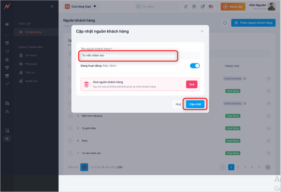Screen dimensions: 281x192
Task: Click the refresh icon beside Thêm nguồn khách hàng
Action: pos(225,23)
